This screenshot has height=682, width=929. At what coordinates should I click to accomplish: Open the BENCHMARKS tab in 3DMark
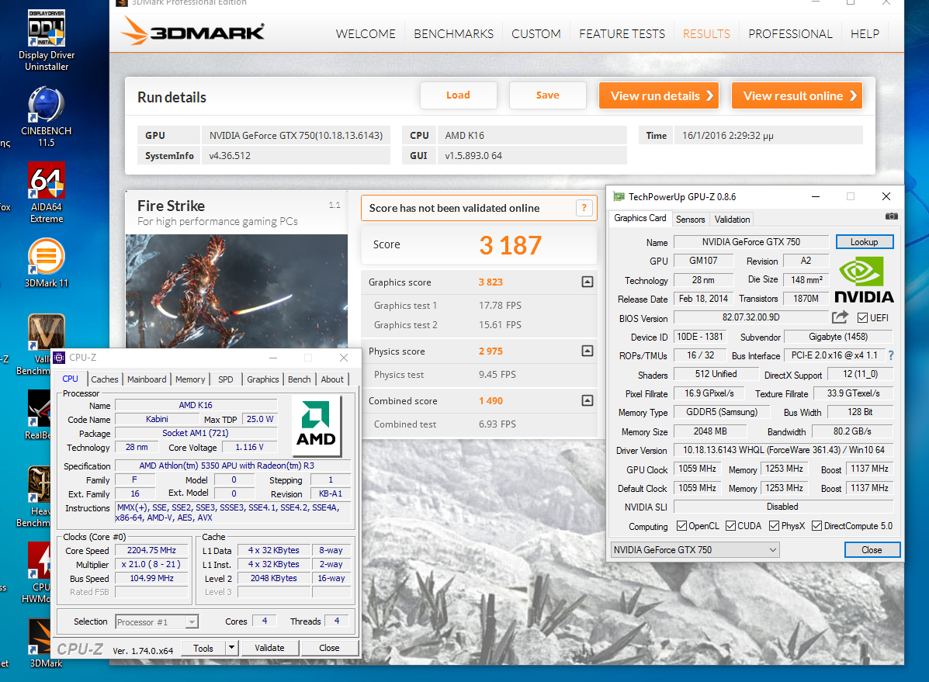[x=453, y=34]
